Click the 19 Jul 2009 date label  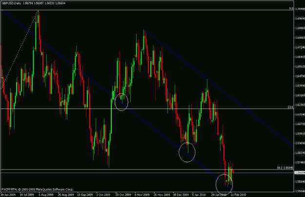[27, 195]
